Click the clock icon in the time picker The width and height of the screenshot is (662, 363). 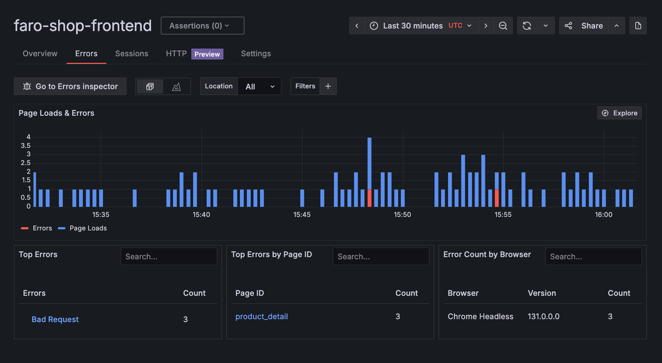[373, 26]
